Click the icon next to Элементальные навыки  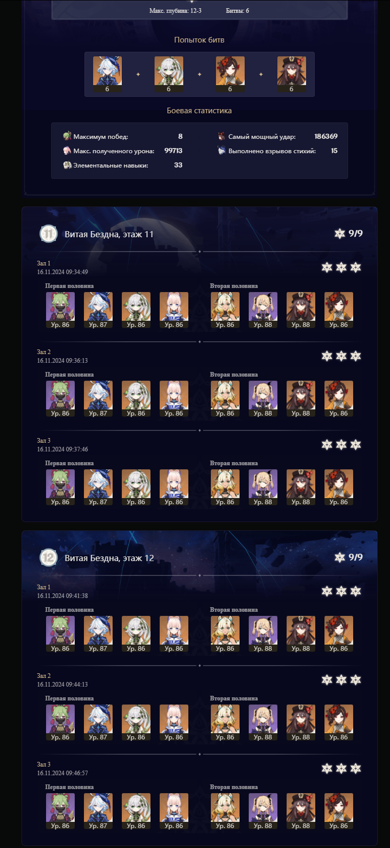click(67, 165)
